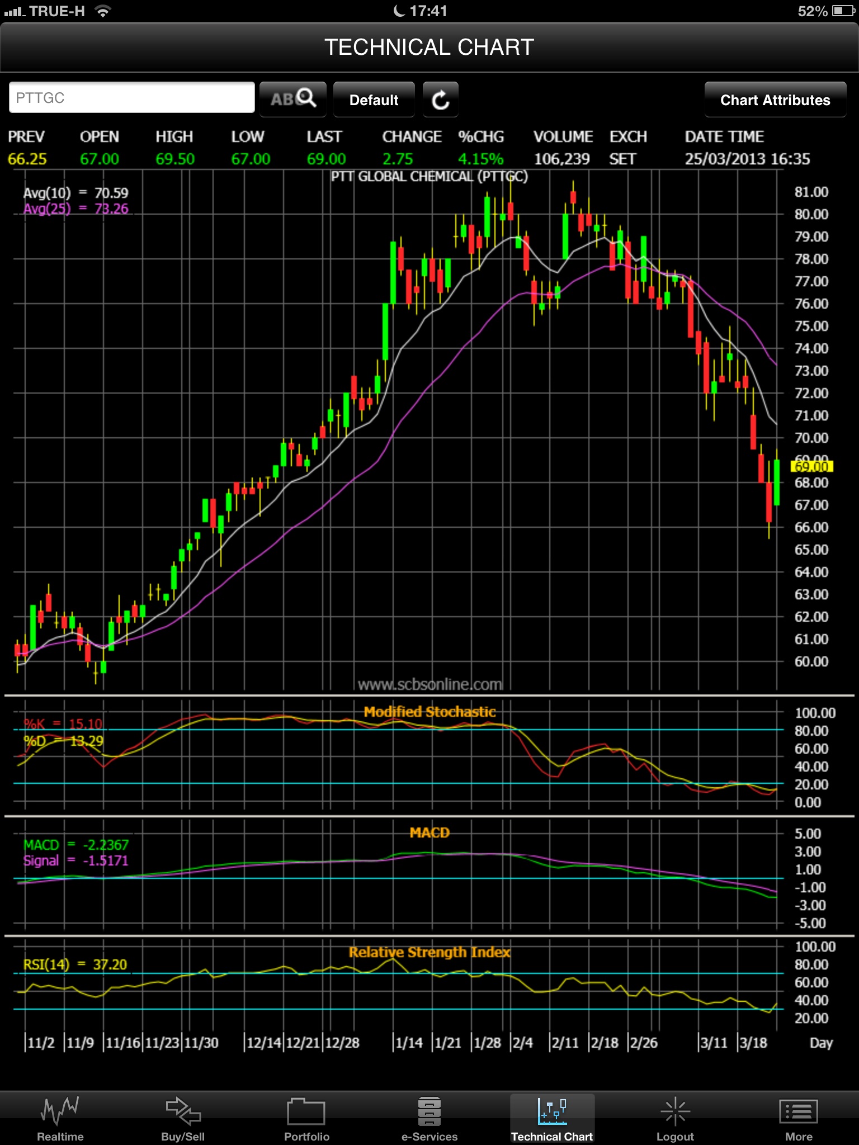The image size is (859, 1145).
Task: Tap the MACD panel title
Action: [x=429, y=832]
